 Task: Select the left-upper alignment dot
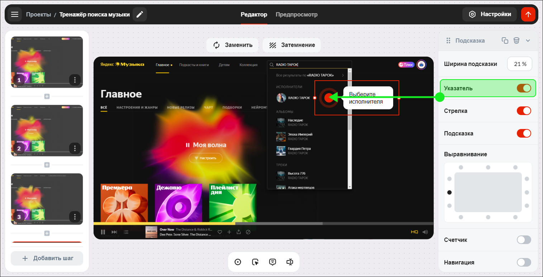(449, 179)
